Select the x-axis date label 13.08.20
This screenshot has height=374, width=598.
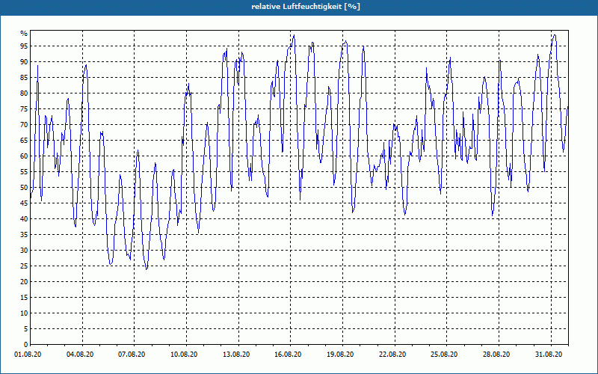pos(236,355)
